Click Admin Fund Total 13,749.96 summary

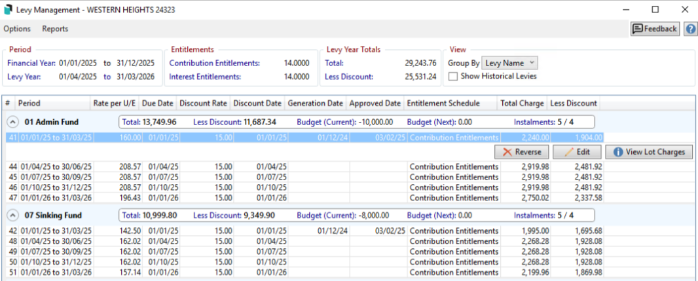149,122
